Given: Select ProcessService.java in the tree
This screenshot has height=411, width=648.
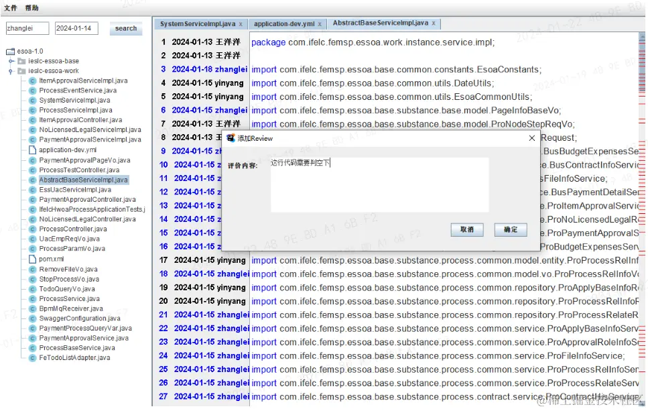Looking at the screenshot, I should click(x=70, y=299).
